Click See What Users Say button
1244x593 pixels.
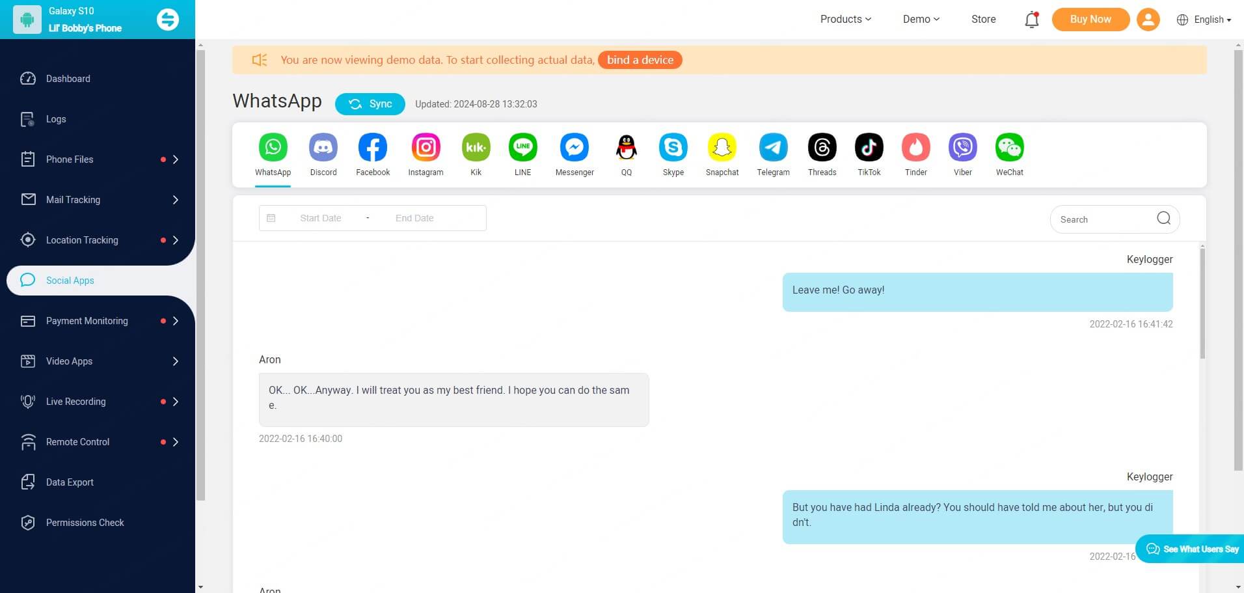tap(1191, 549)
